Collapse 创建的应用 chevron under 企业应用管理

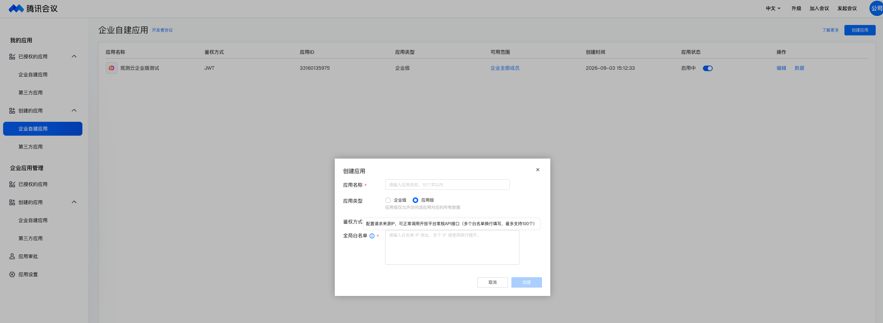pos(74,202)
